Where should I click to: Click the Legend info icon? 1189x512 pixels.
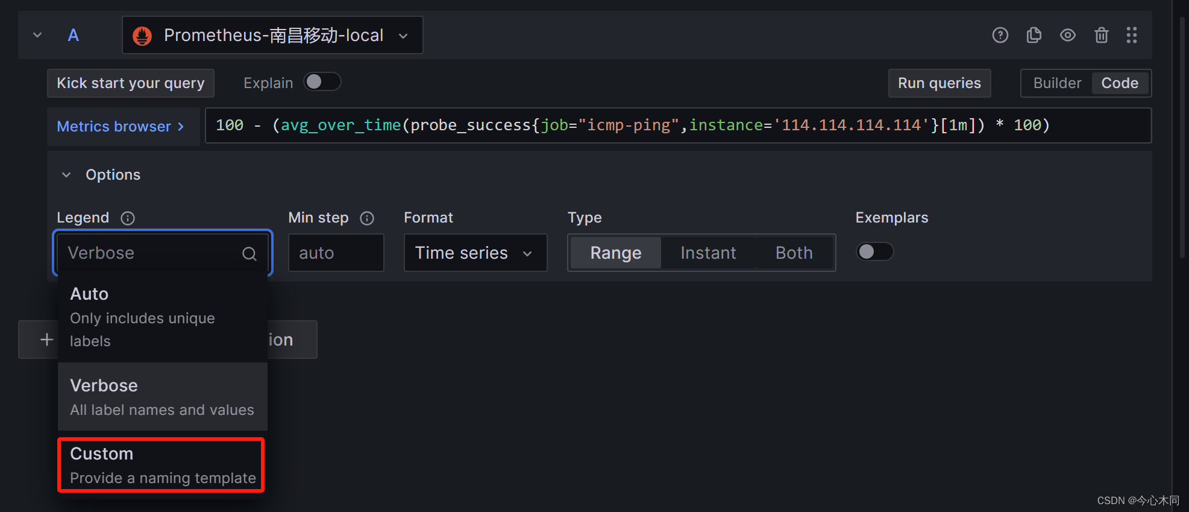click(128, 218)
